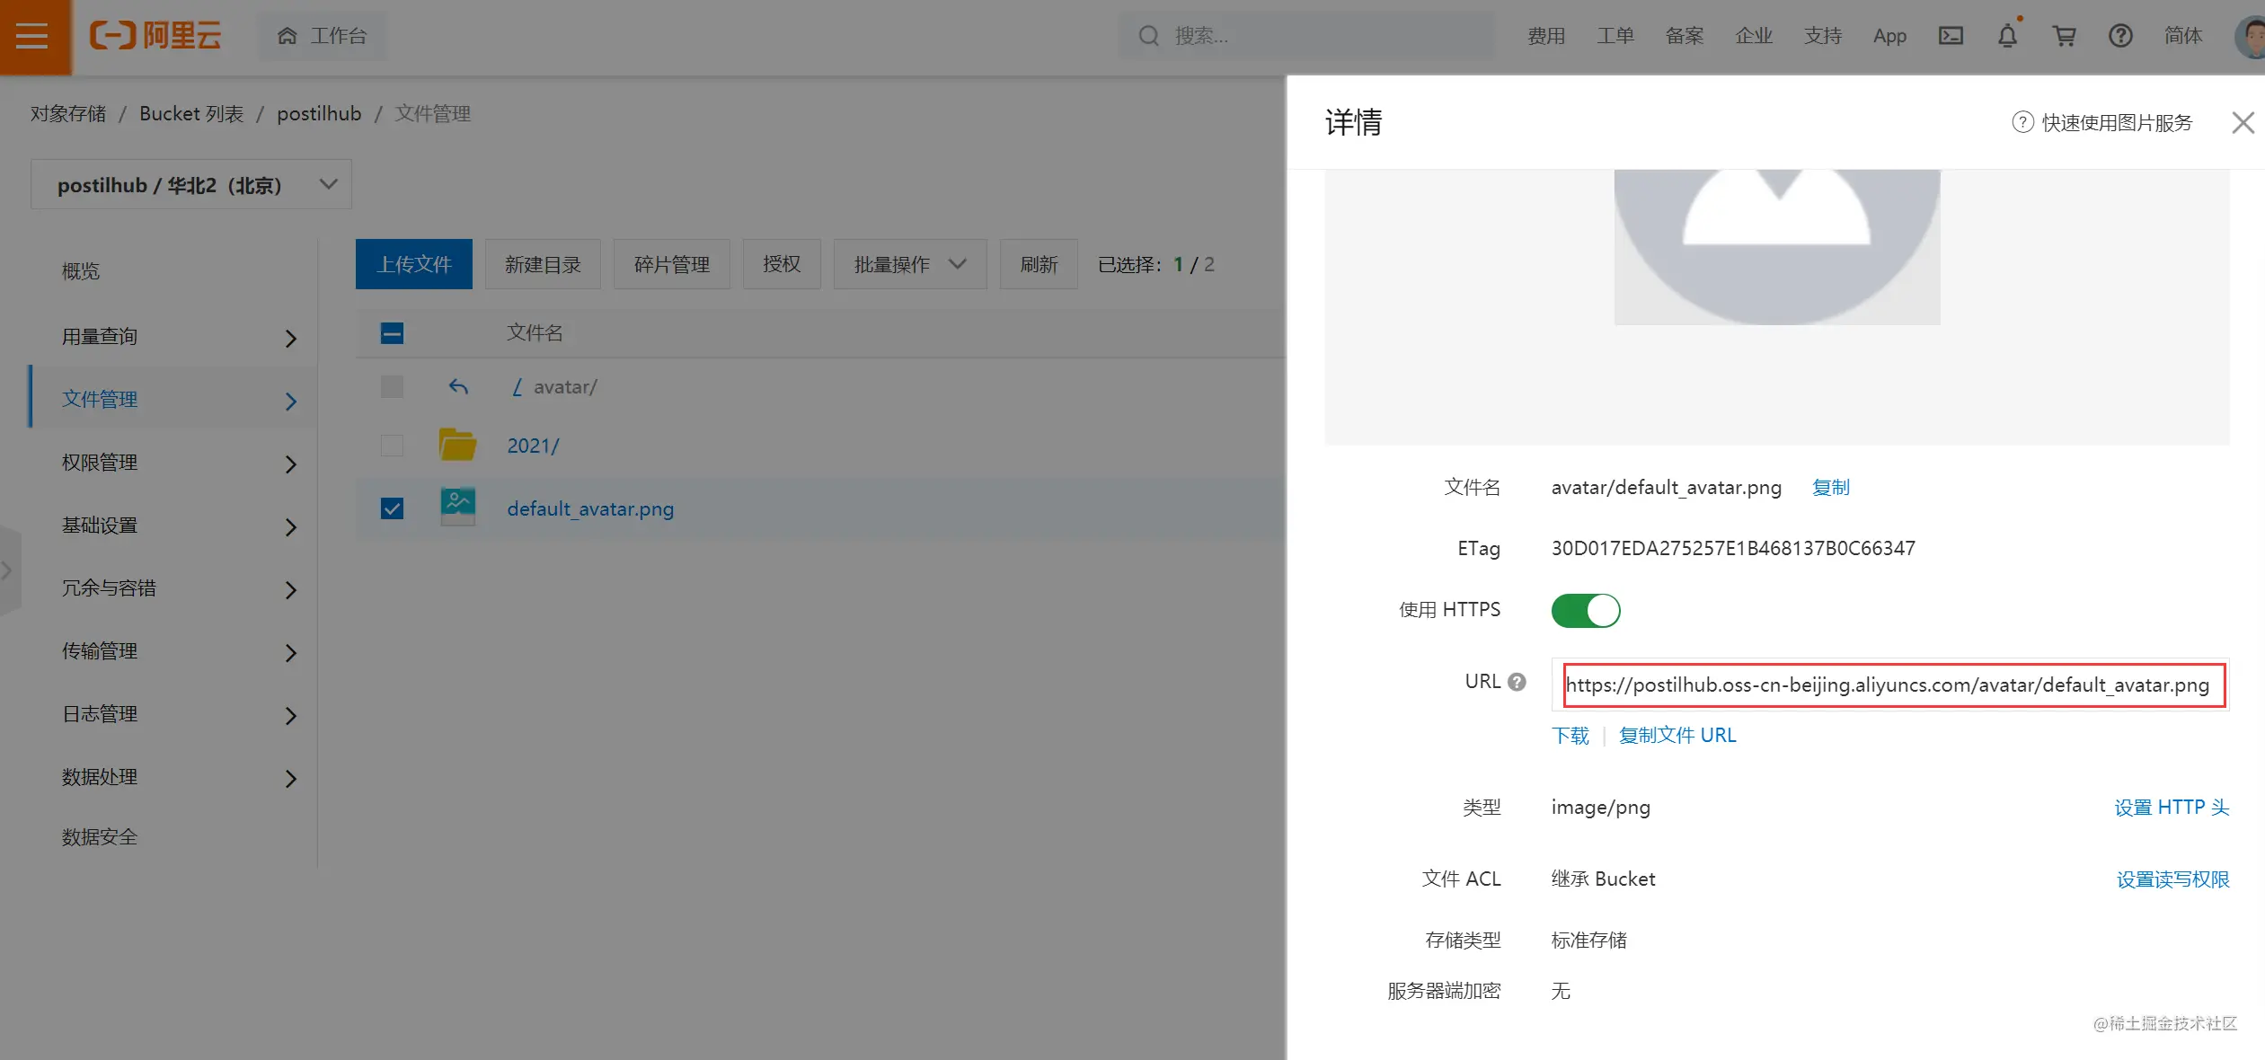Open the 备案 menu
2265x1060 pixels.
click(1685, 36)
